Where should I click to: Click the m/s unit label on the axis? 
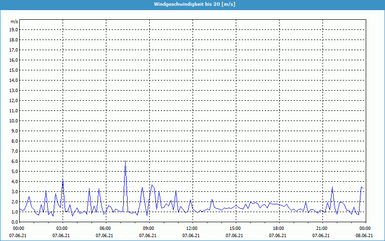[14, 22]
